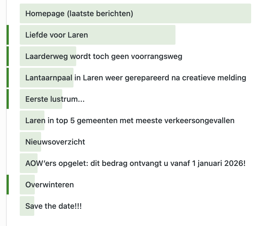Open the Liefde voor Laren article
The image size is (272, 226).
tap(56, 35)
